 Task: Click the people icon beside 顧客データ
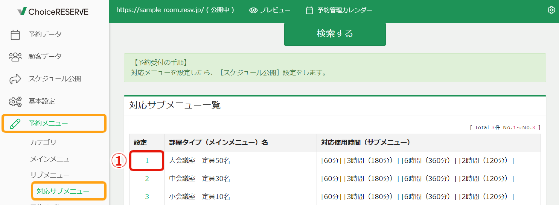pyautogui.click(x=15, y=57)
